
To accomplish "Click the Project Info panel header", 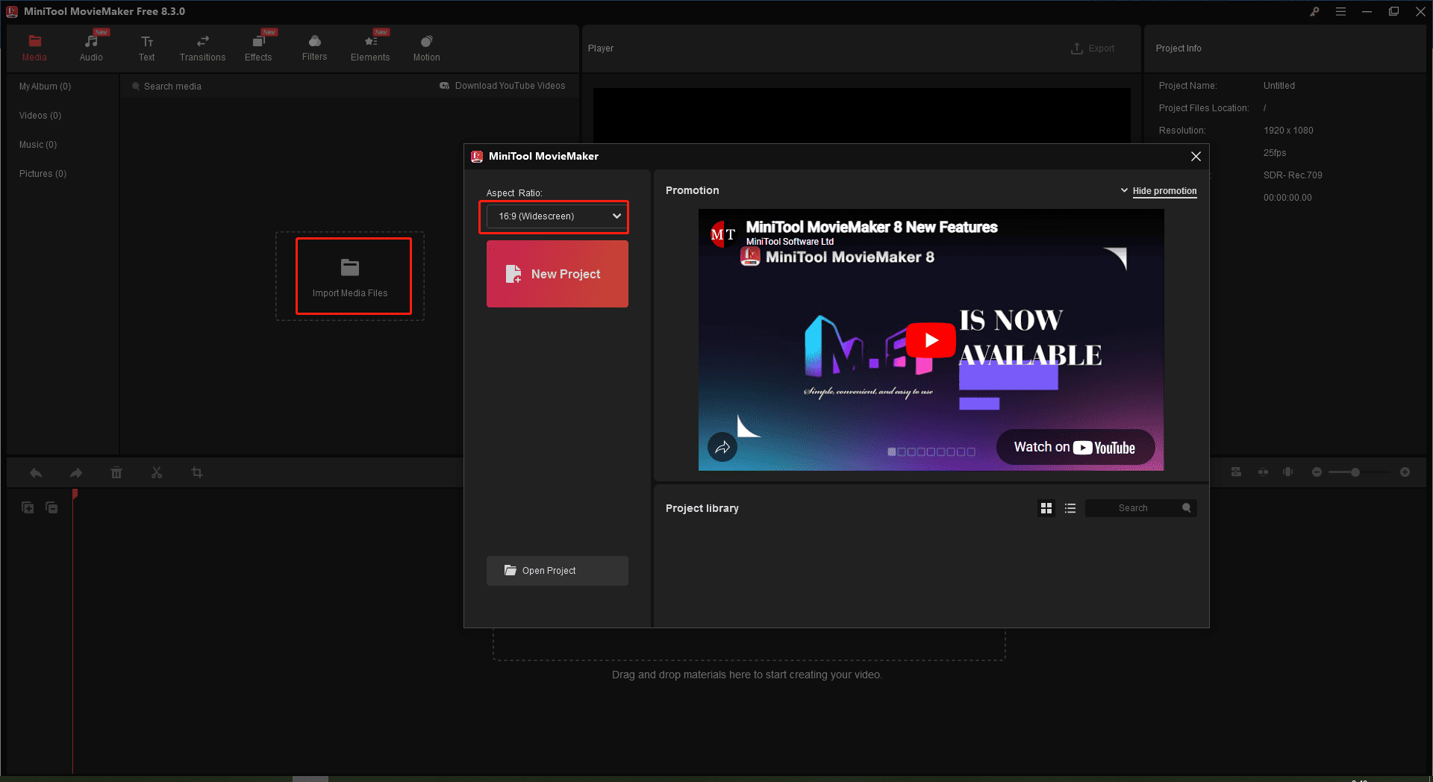I will [x=1178, y=49].
